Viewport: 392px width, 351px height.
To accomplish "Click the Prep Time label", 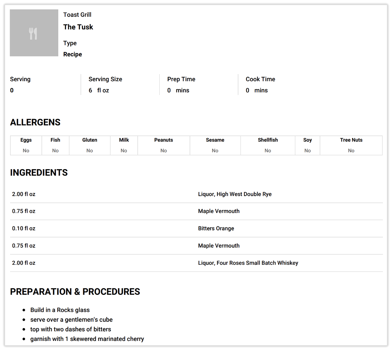I will pos(181,79).
